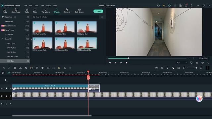Open the Help menu
Viewport: 212px width, 119px height.
click(x=55, y=6)
